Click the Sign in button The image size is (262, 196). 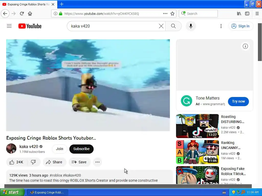tap(241, 26)
